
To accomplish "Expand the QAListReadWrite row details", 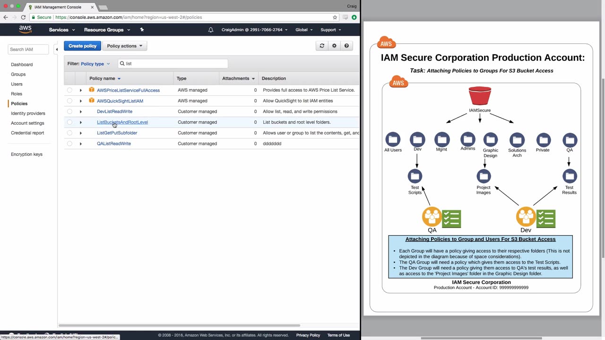I will (81, 144).
